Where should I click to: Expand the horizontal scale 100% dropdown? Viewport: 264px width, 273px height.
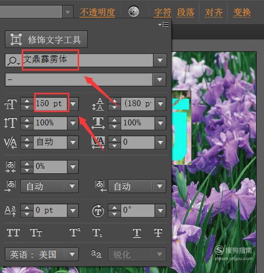coord(160,123)
